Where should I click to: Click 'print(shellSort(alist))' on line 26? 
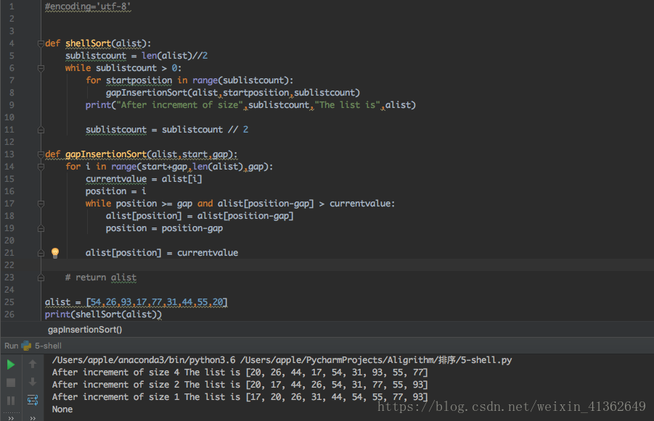click(x=104, y=314)
